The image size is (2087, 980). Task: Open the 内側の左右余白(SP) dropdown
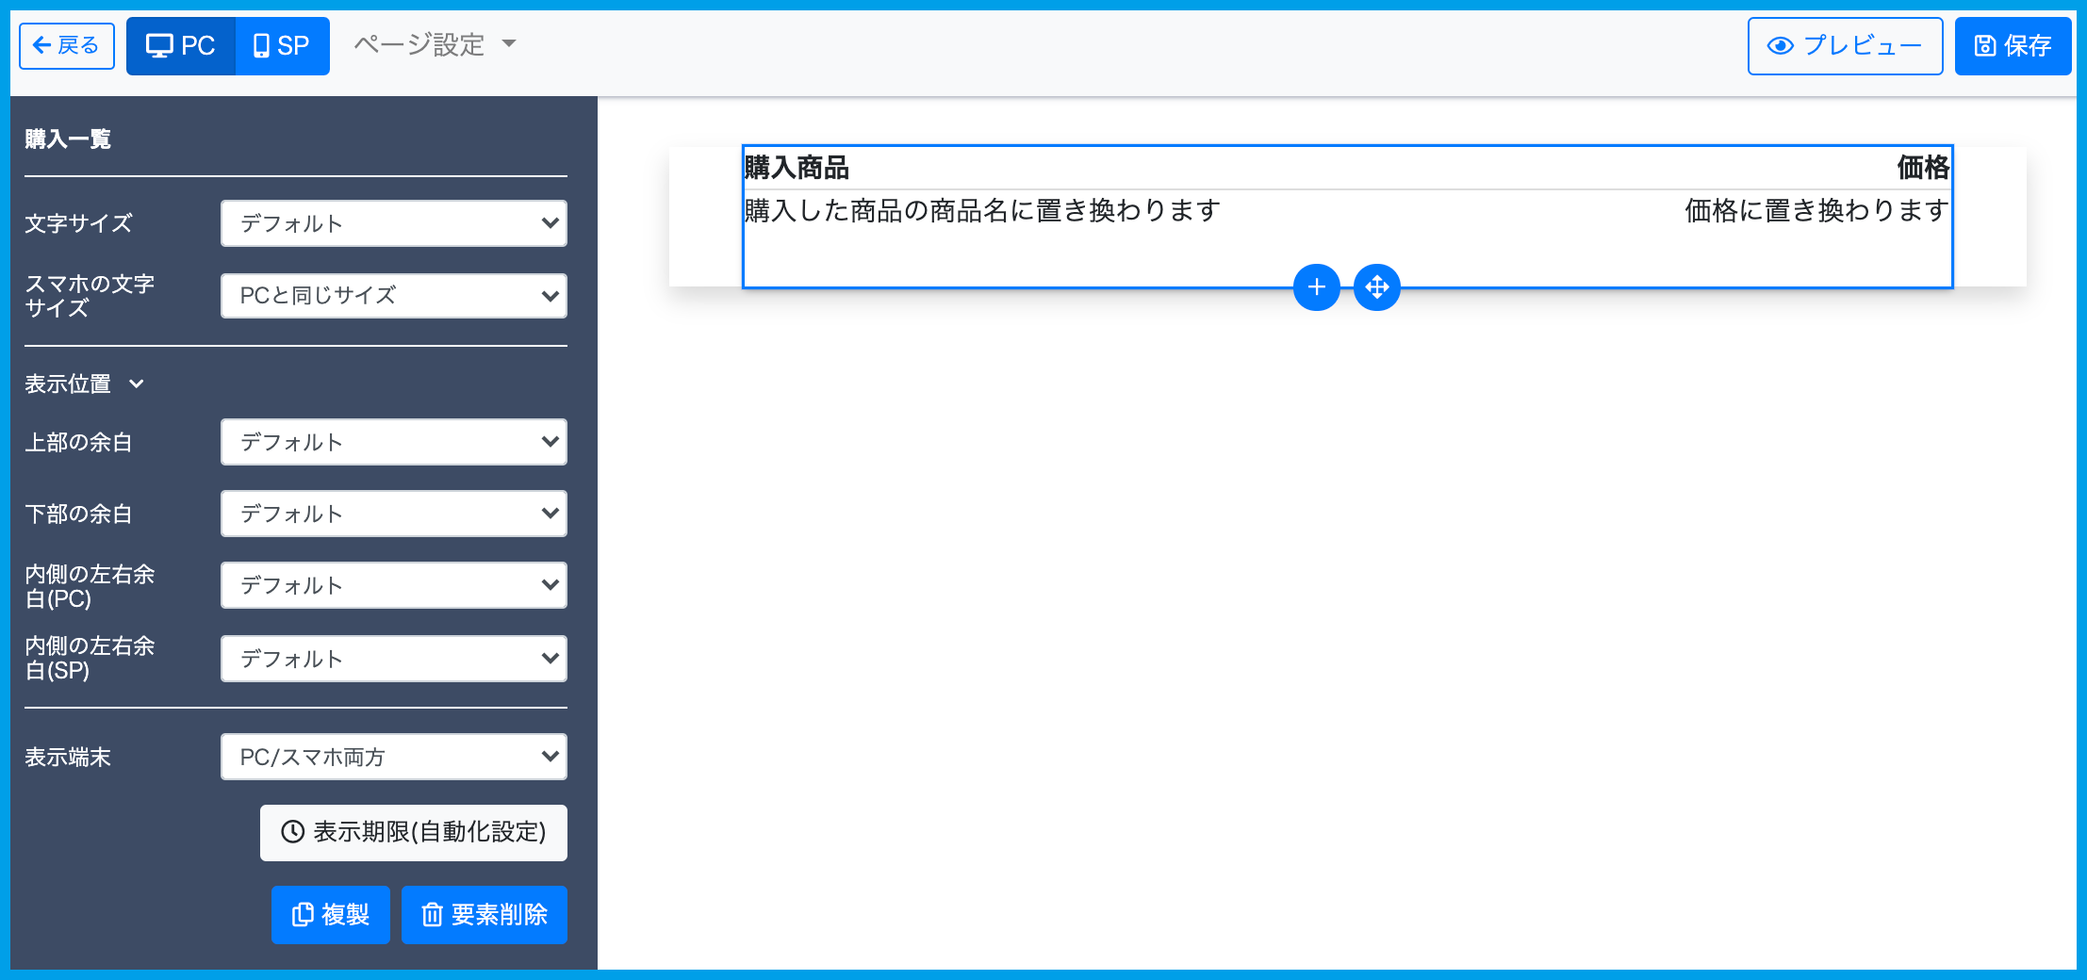[x=393, y=659]
